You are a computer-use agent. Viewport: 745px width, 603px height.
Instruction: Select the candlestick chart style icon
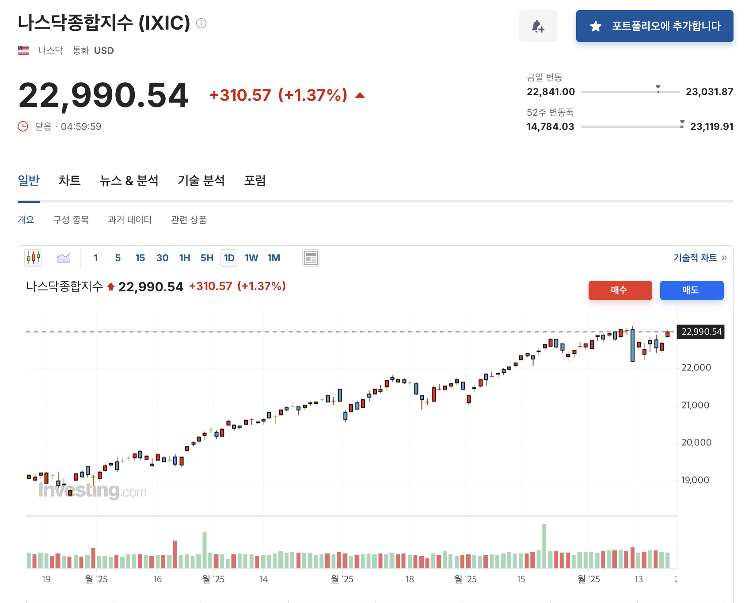click(x=33, y=258)
